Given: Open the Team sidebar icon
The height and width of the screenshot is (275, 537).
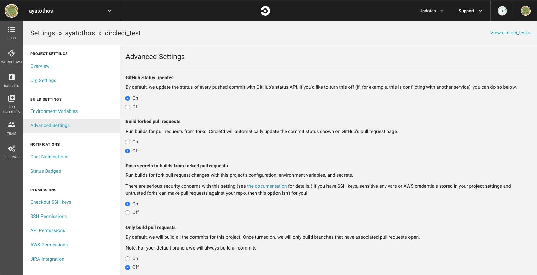Looking at the screenshot, I should (12, 125).
